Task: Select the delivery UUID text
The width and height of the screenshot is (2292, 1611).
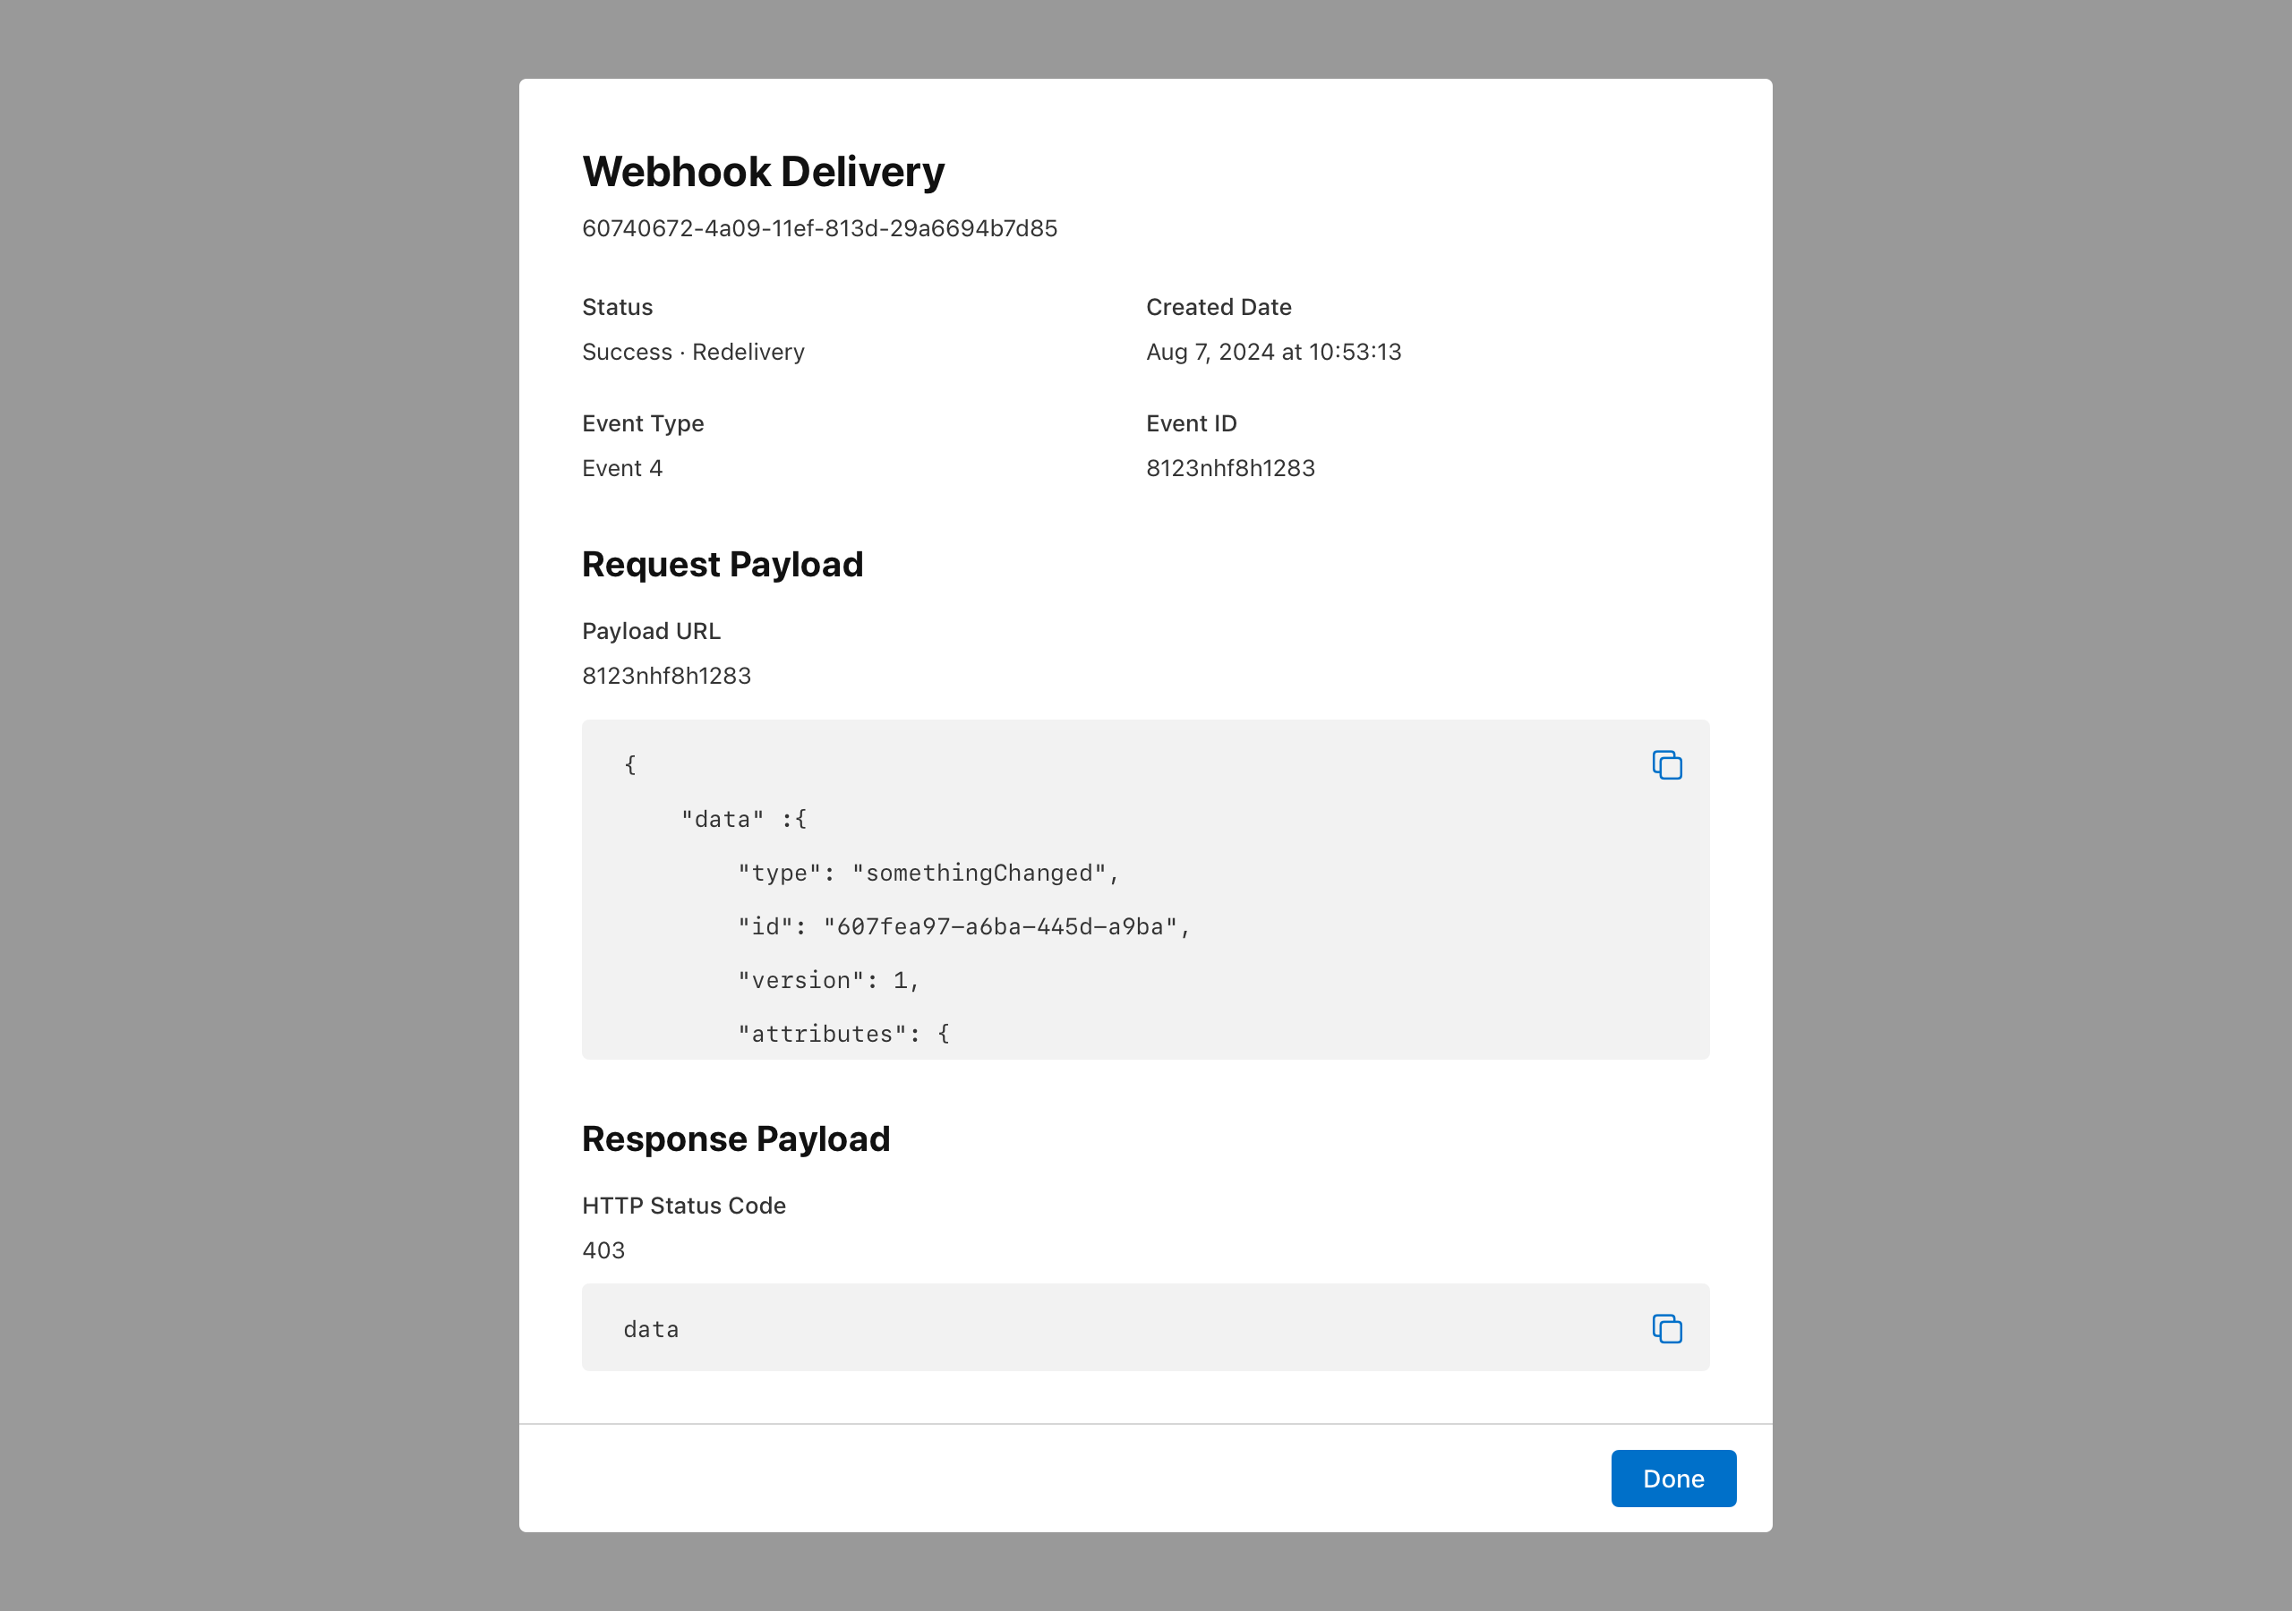Action: click(818, 228)
